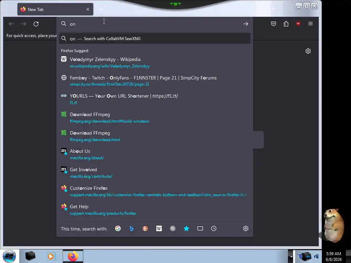Click the go arrow in the address bar

click(245, 24)
